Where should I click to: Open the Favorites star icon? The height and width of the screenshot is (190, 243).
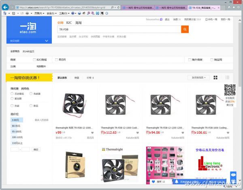tap(234, 7)
